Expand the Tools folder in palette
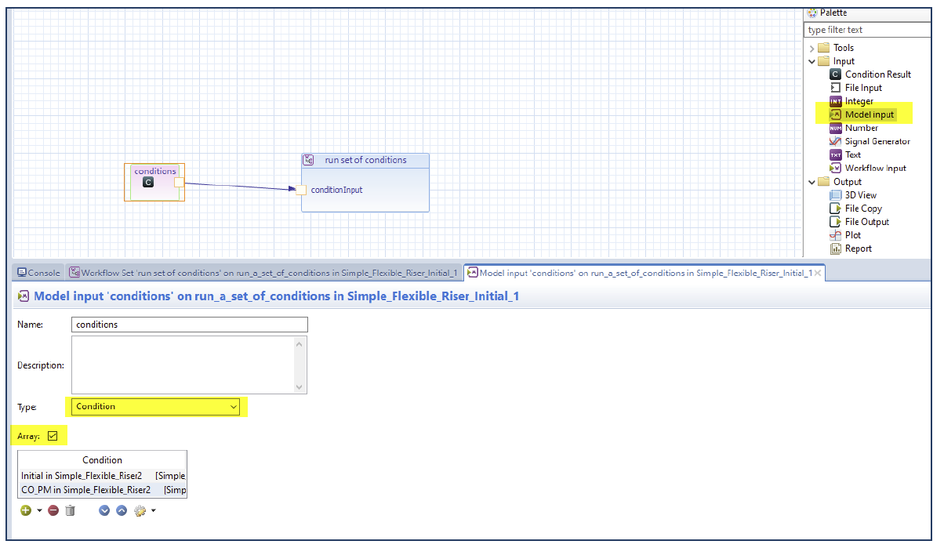 812,48
